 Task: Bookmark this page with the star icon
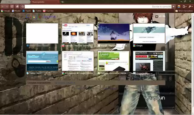[x=22, y=7]
